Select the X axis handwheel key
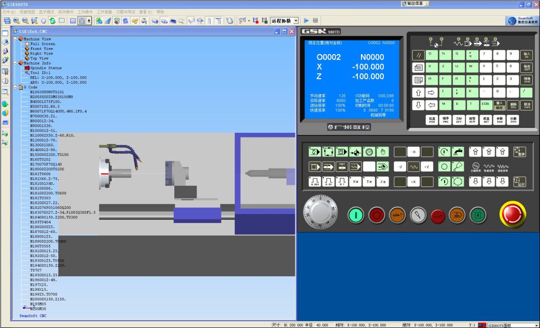540x328 pixels. pyautogui.click(x=355, y=182)
